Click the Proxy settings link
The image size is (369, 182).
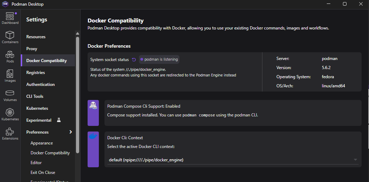pos(32,49)
